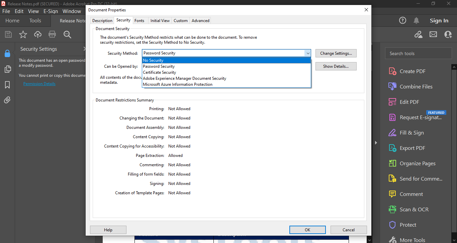Click Sign In at top right

(x=439, y=21)
